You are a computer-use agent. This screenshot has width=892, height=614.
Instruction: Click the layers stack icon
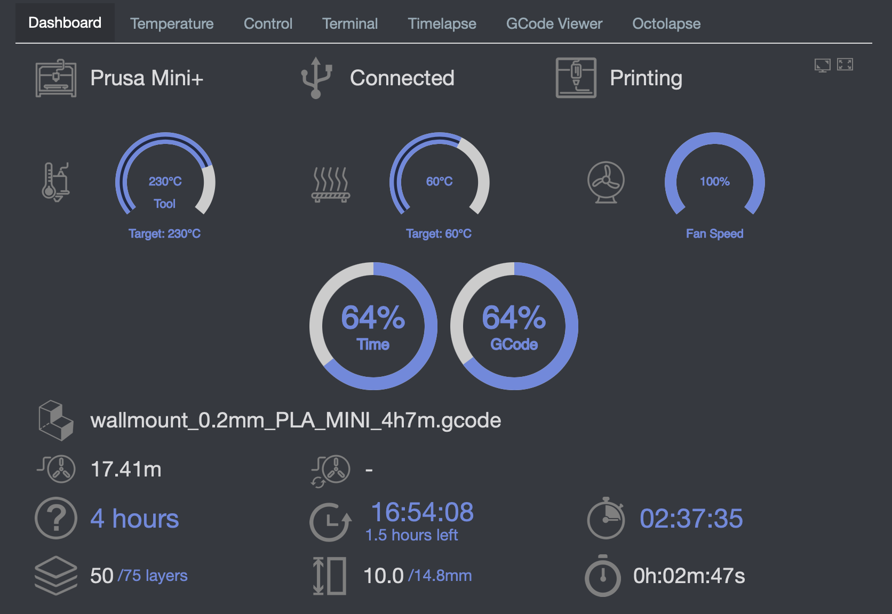[55, 576]
